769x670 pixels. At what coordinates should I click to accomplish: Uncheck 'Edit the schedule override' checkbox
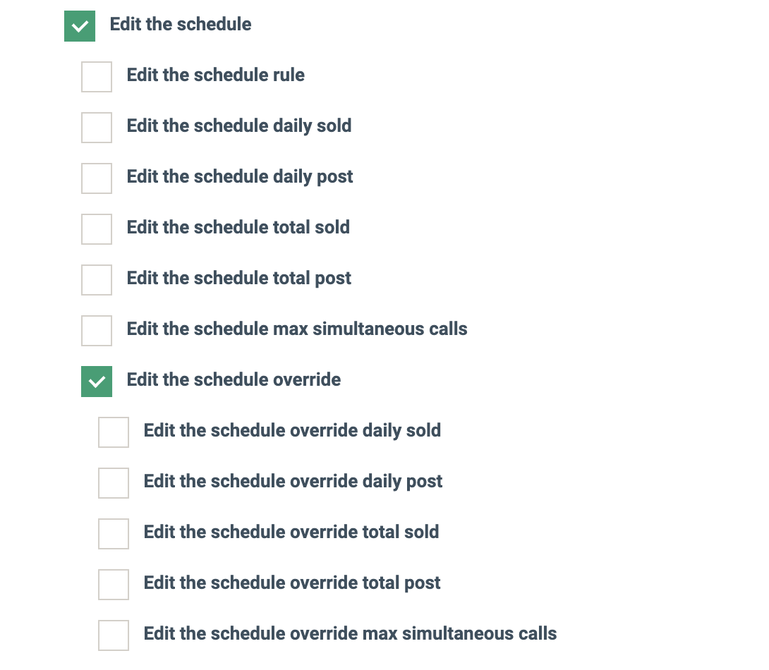[97, 382]
